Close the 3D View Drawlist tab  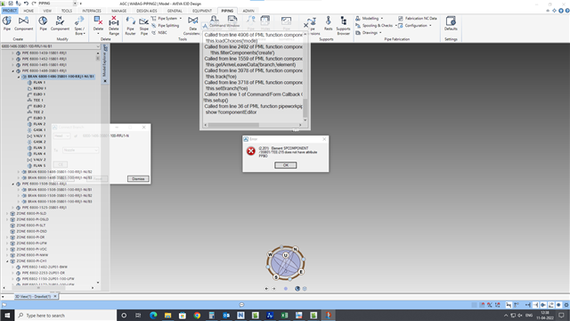point(55,296)
